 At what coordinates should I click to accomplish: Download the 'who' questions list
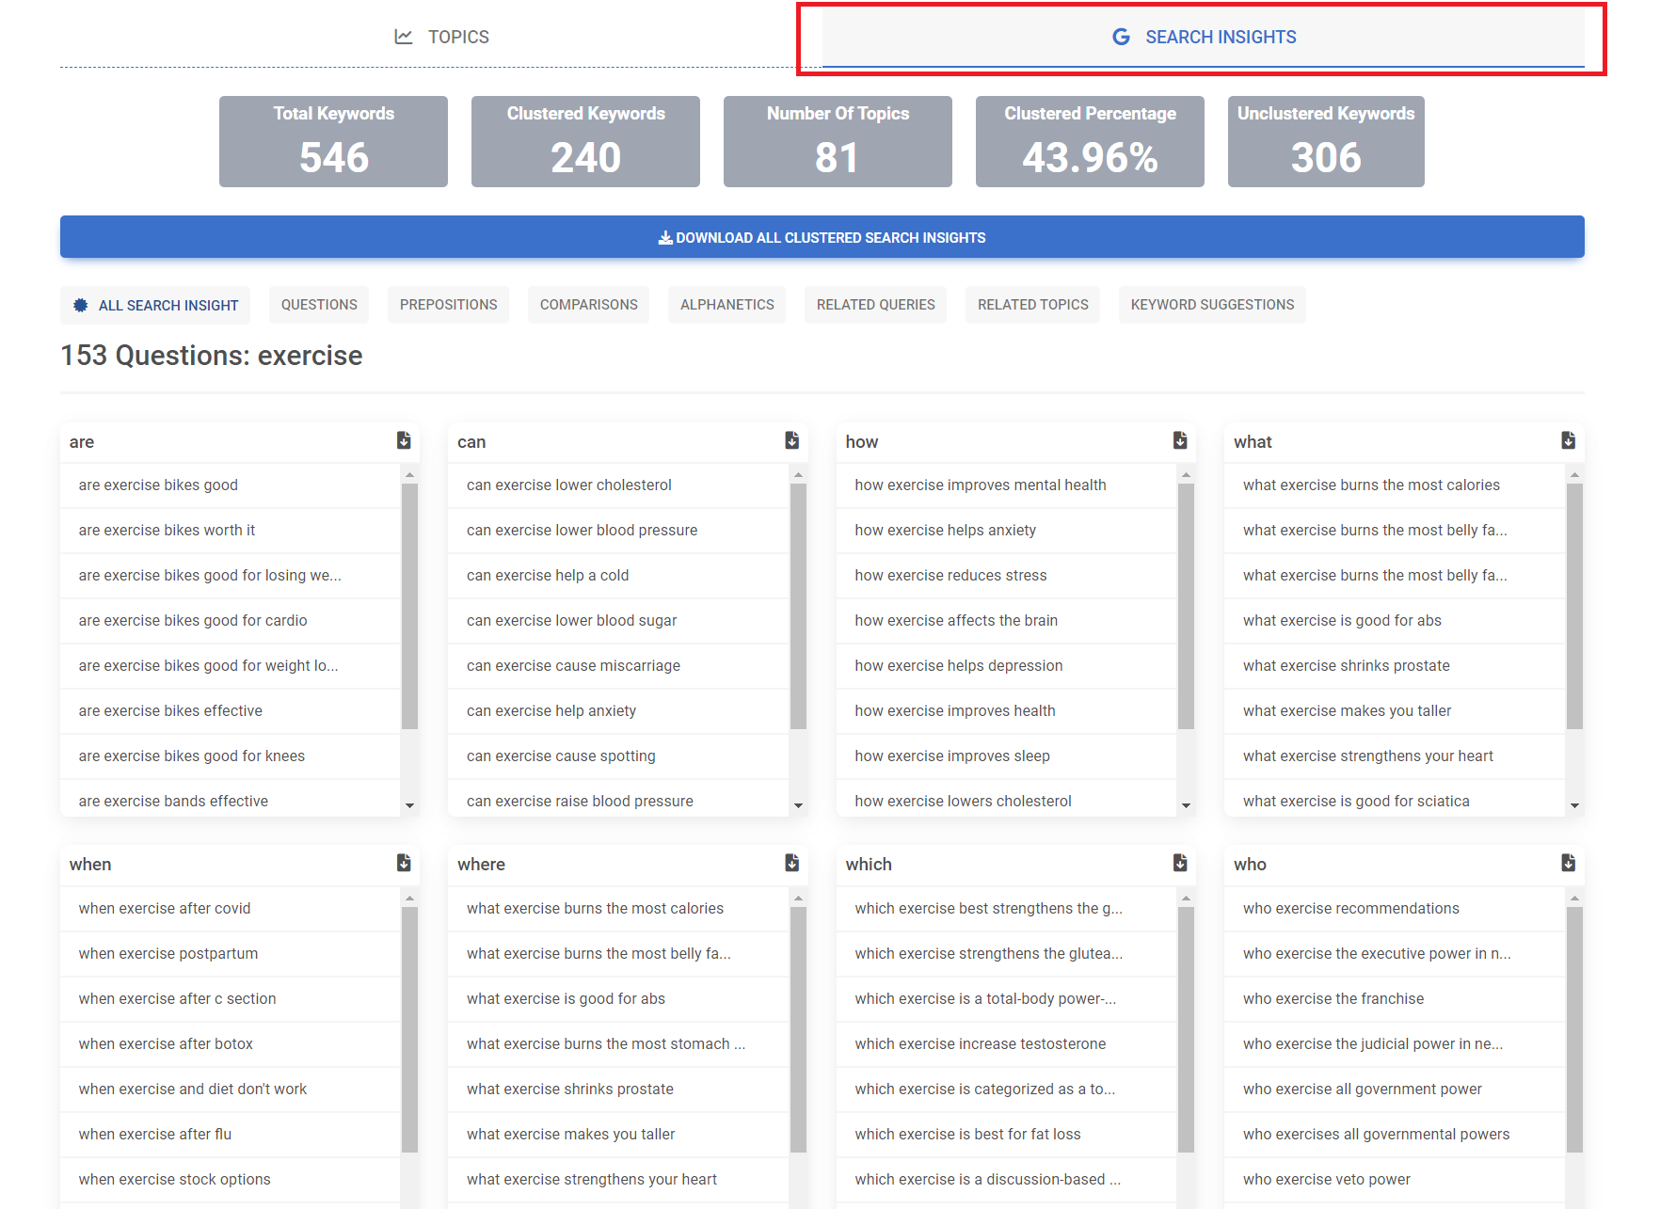[x=1569, y=863]
